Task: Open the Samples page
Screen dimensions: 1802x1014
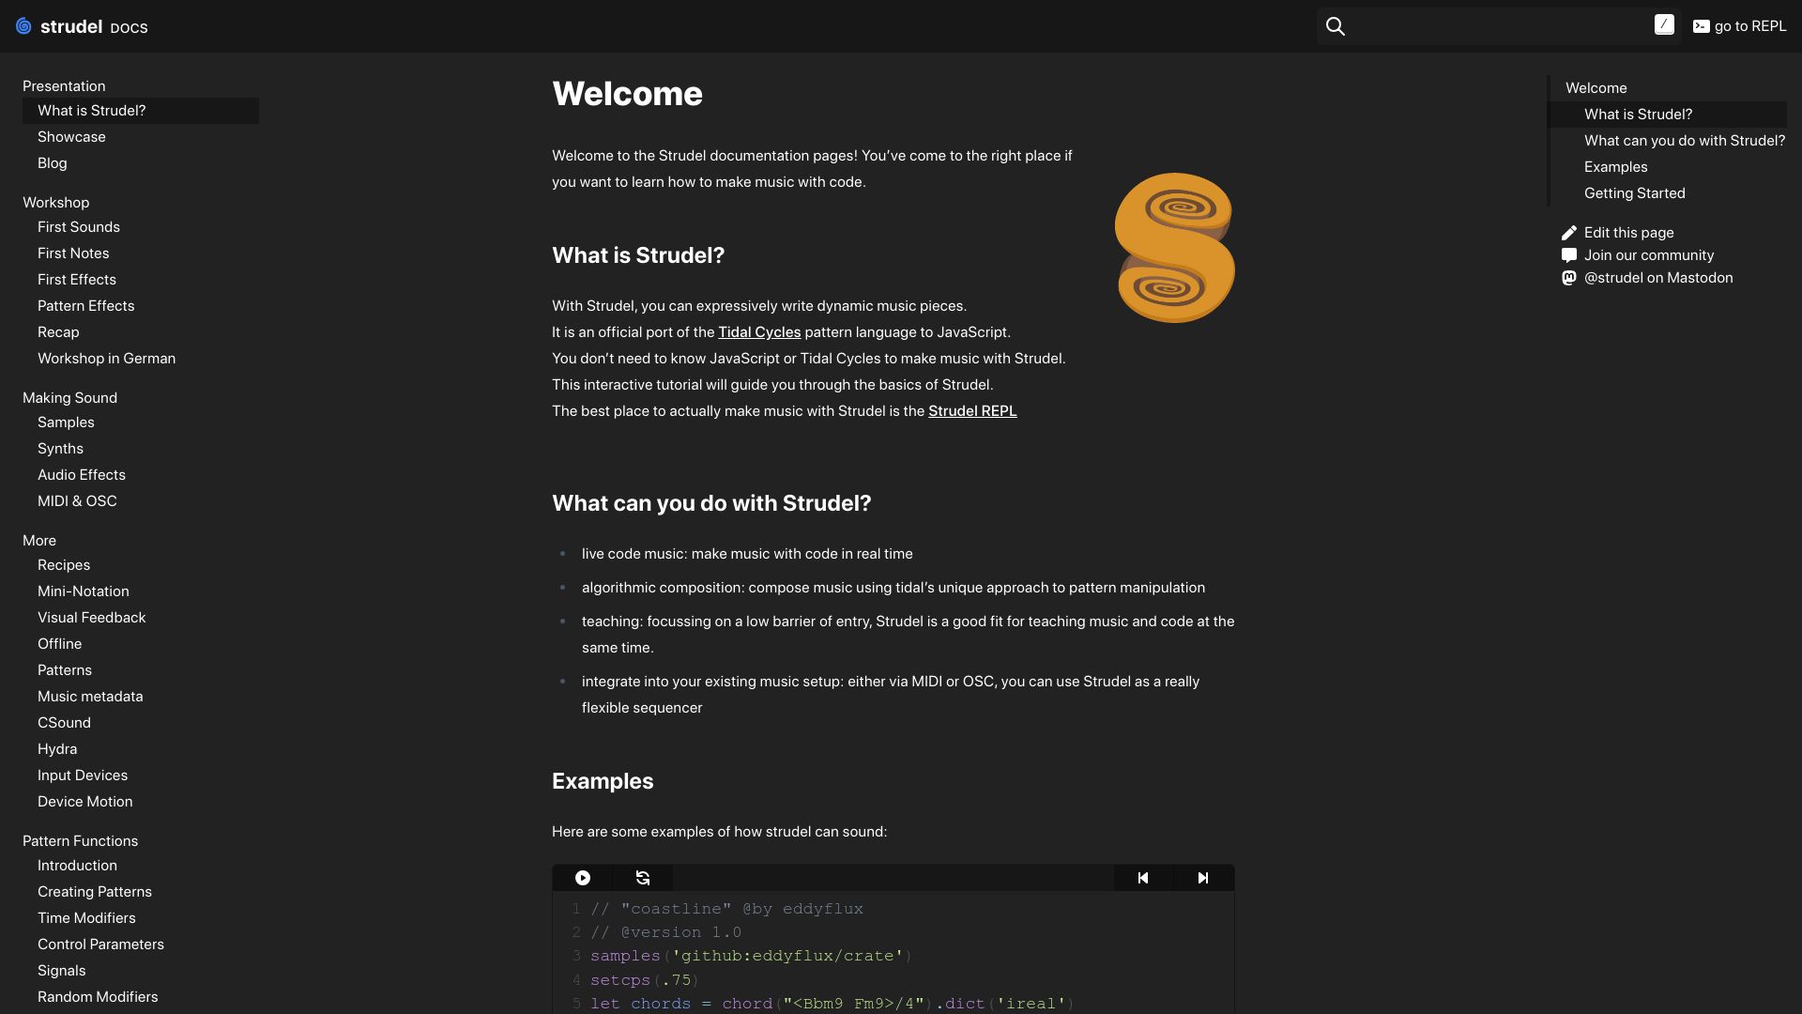Action: point(66,422)
